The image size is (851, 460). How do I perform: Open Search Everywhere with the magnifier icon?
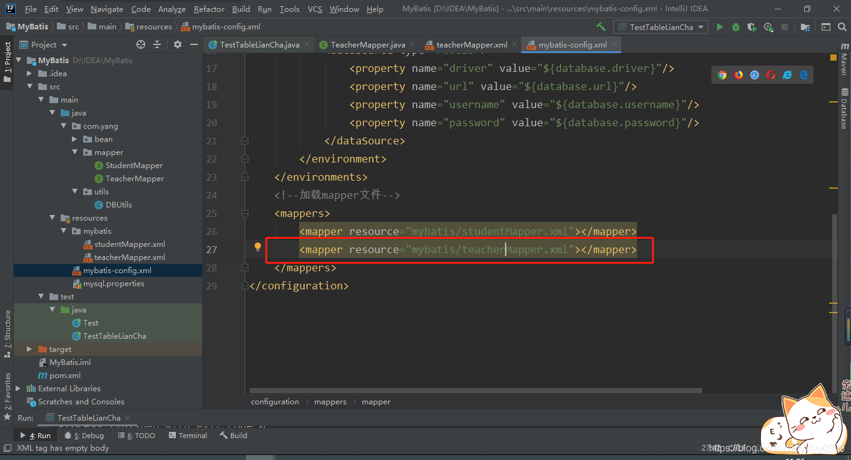point(842,27)
